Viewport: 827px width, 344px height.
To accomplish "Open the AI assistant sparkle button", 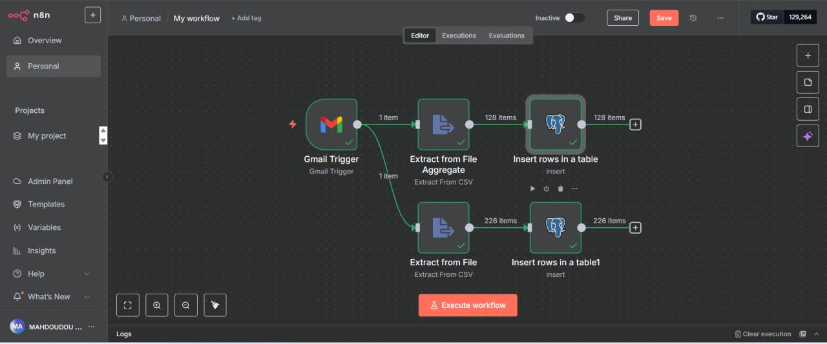I will point(808,136).
